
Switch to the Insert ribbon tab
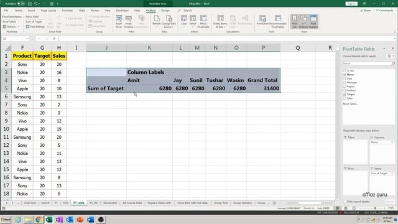pyautogui.click(x=32, y=11)
